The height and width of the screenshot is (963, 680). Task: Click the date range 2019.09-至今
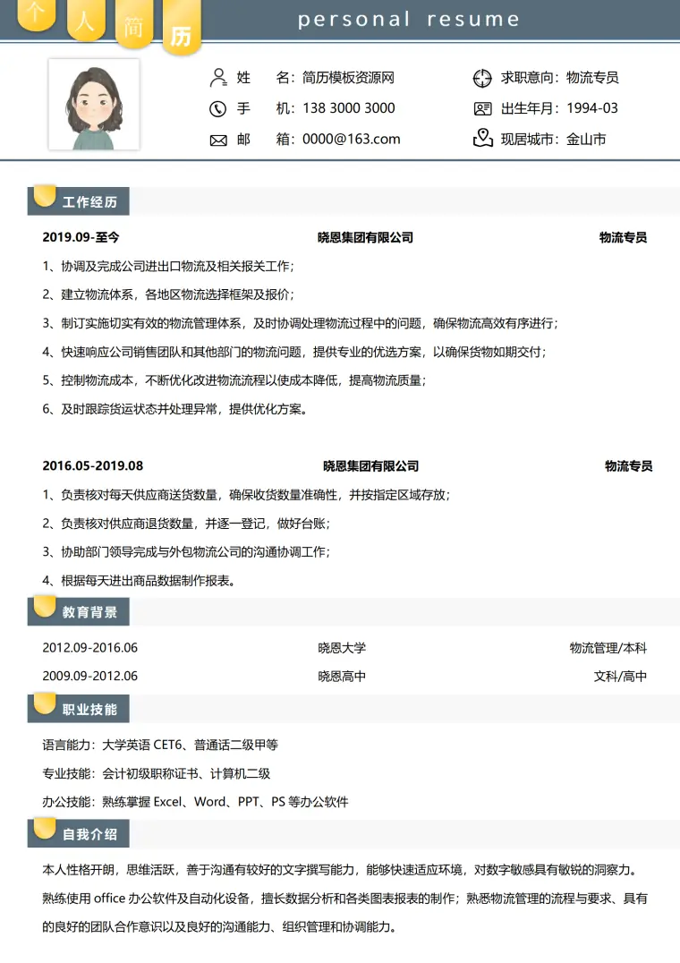point(81,237)
